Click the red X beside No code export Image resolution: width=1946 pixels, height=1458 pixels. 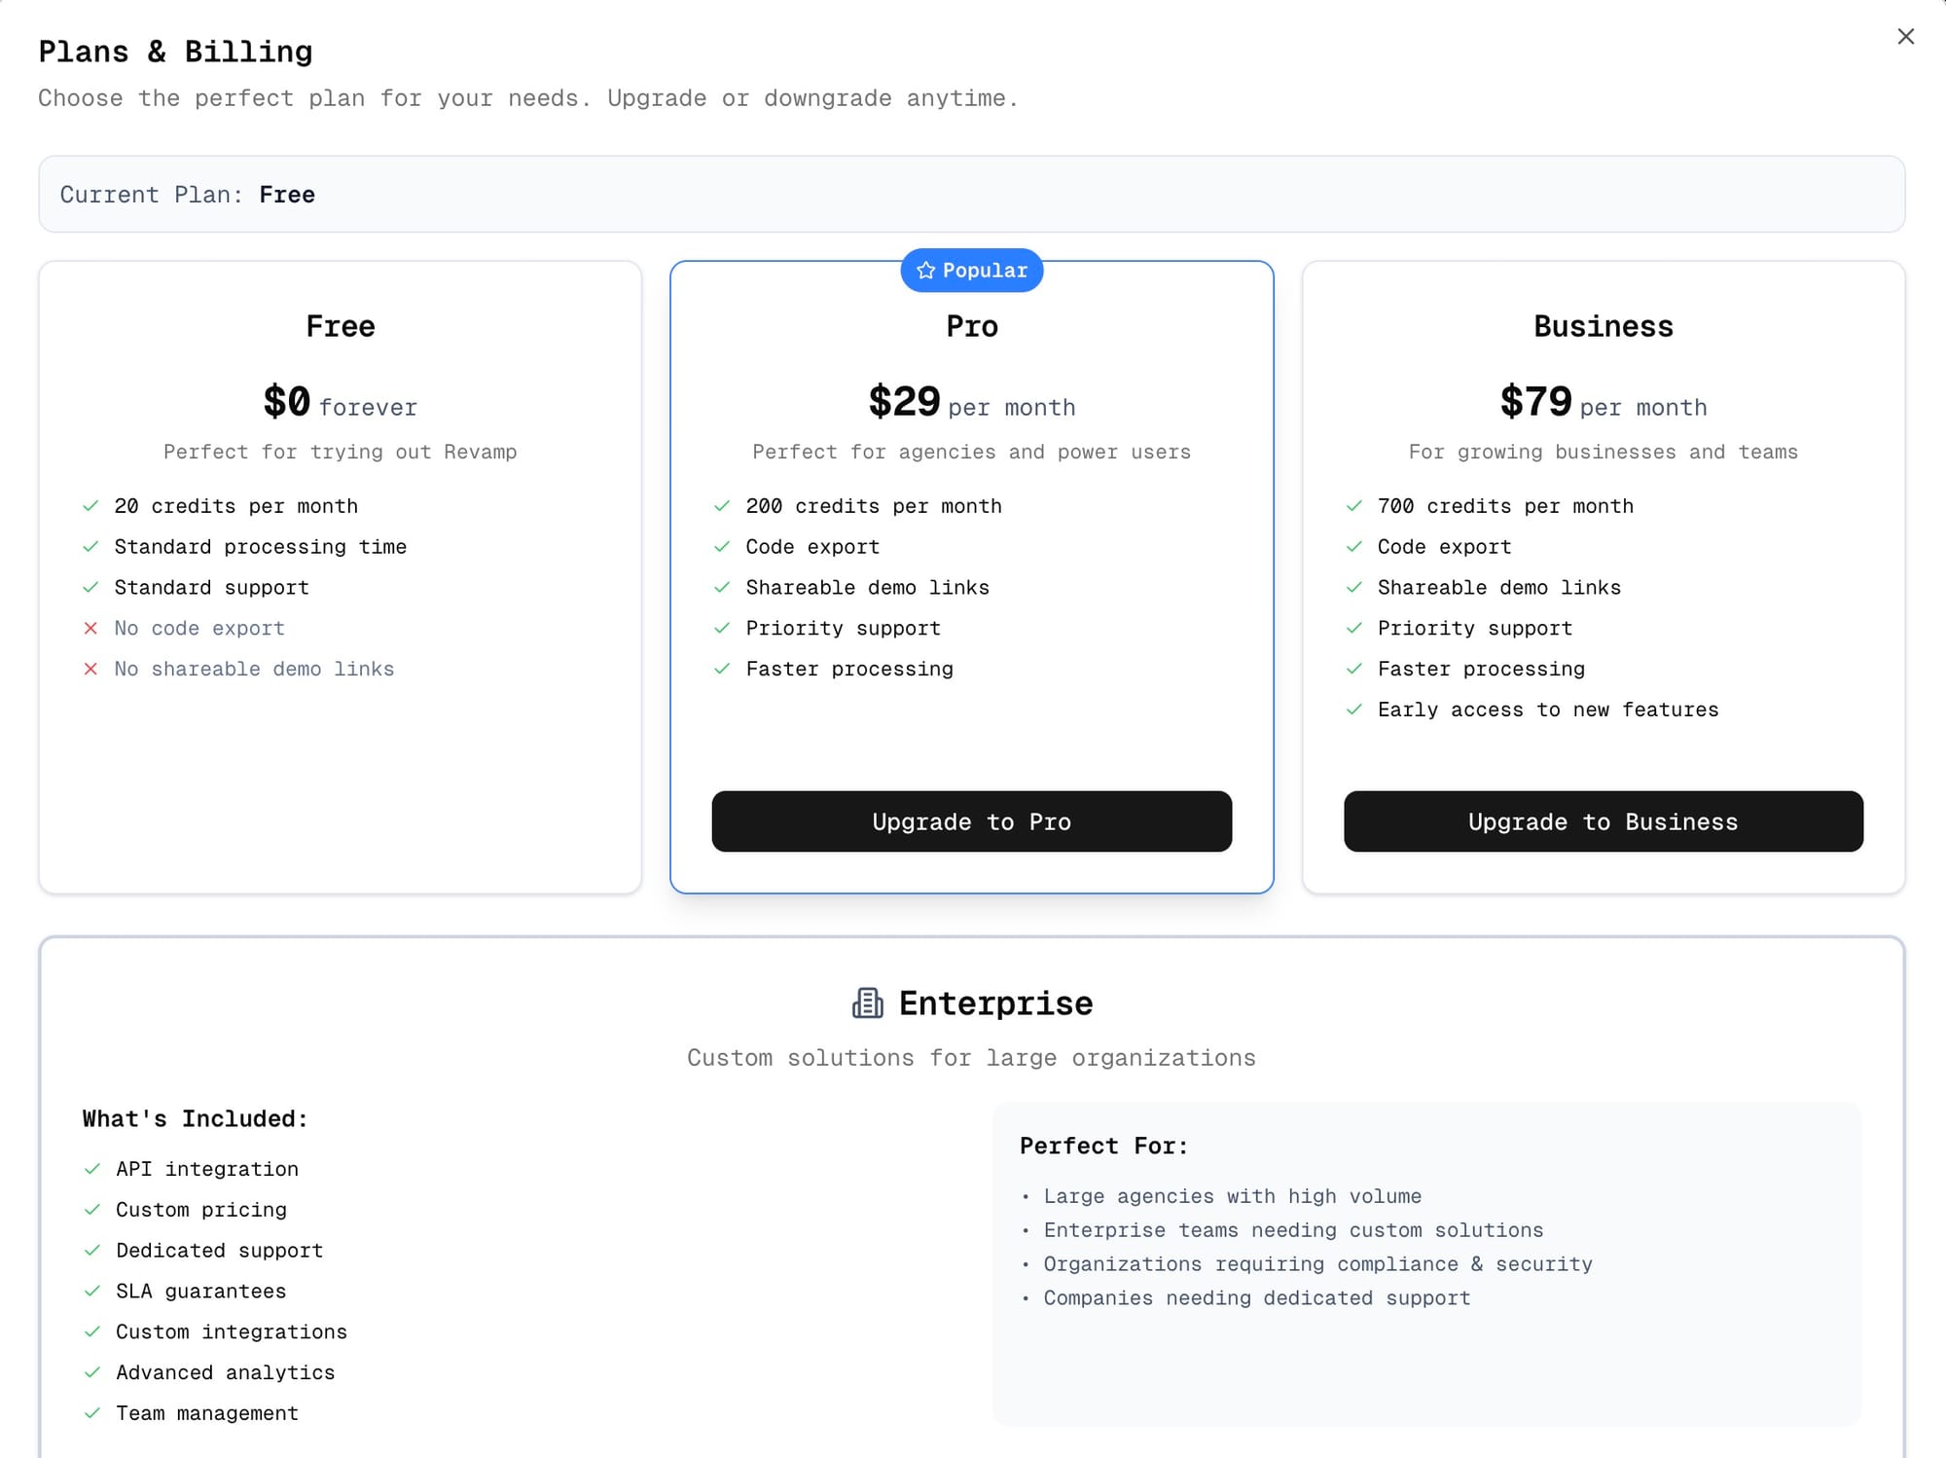pyautogui.click(x=90, y=628)
